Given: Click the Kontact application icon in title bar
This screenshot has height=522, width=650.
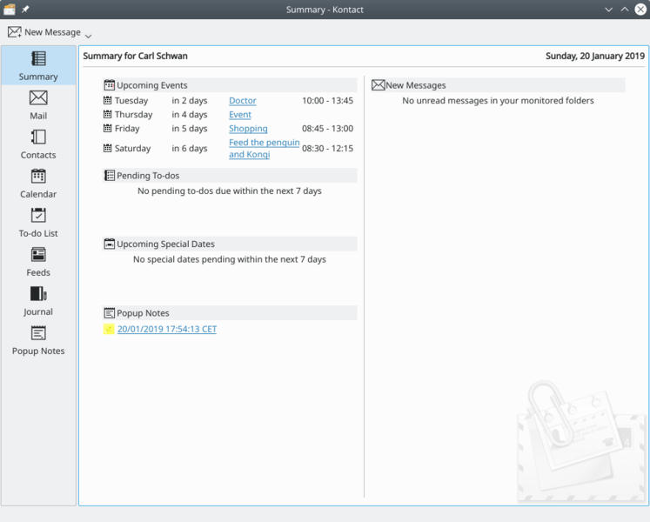Looking at the screenshot, I should (x=10, y=9).
